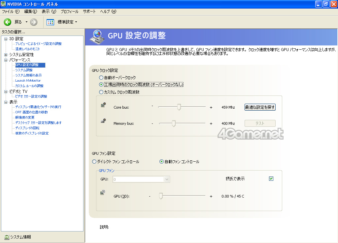The height and width of the screenshot is (243, 338).
Task: Click the GPU (3D) fan slider thumb
Action: [x=161, y=196]
